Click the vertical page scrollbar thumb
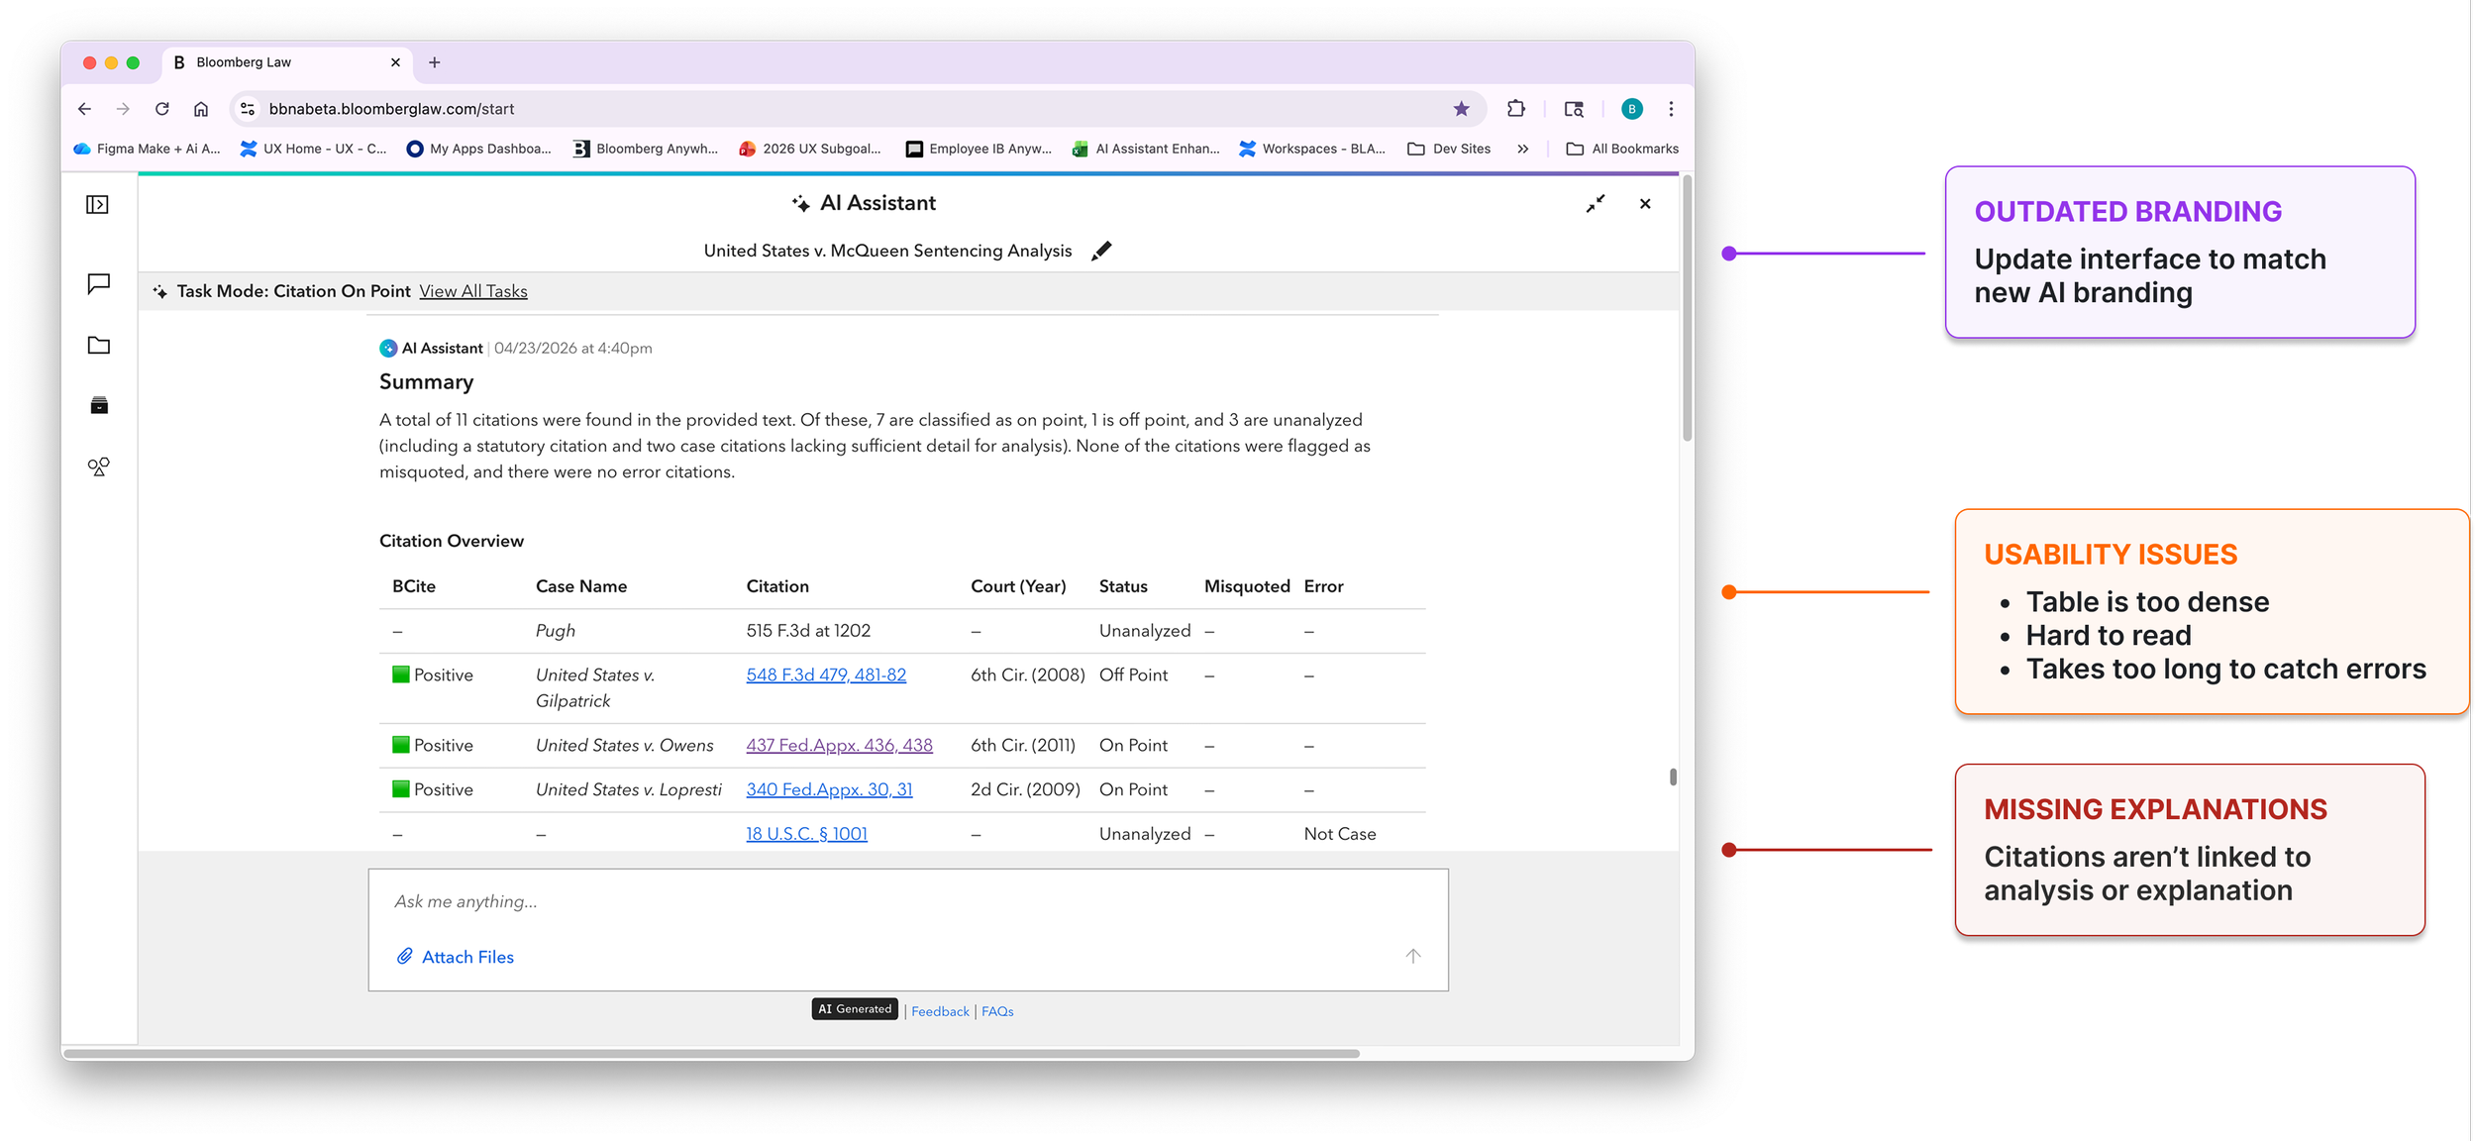The image size is (2476, 1141). (x=1687, y=309)
